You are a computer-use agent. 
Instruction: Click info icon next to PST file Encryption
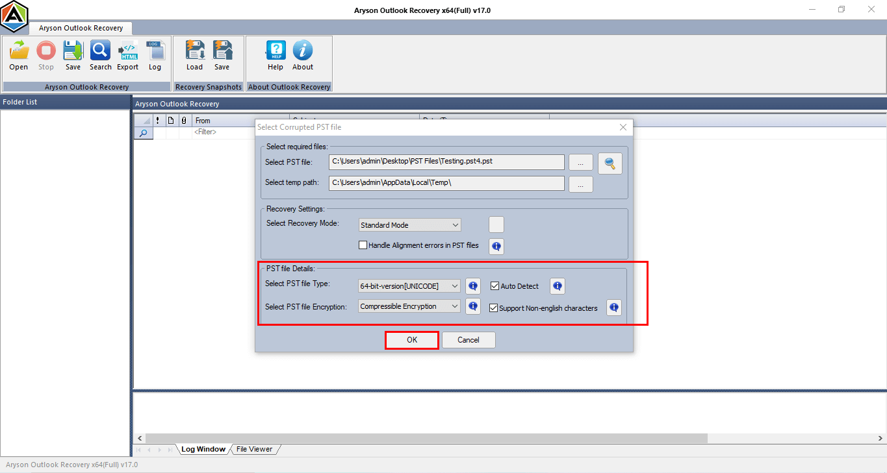tap(473, 306)
